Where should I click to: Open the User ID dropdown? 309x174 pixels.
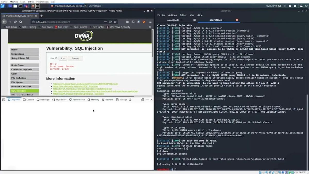tap(63, 58)
